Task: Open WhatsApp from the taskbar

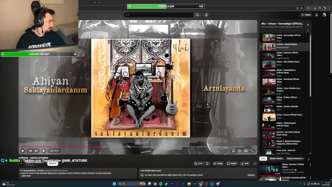Action: (212, 184)
